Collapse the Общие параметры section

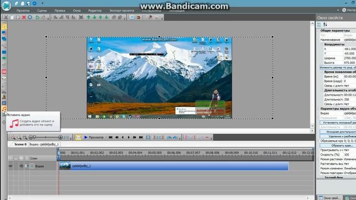[318, 31]
